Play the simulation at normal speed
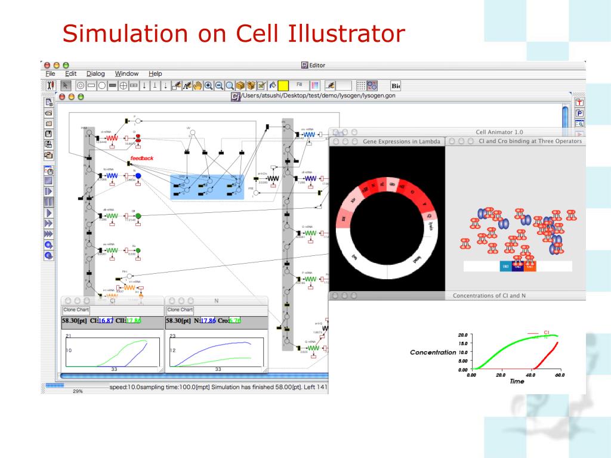 [x=49, y=213]
